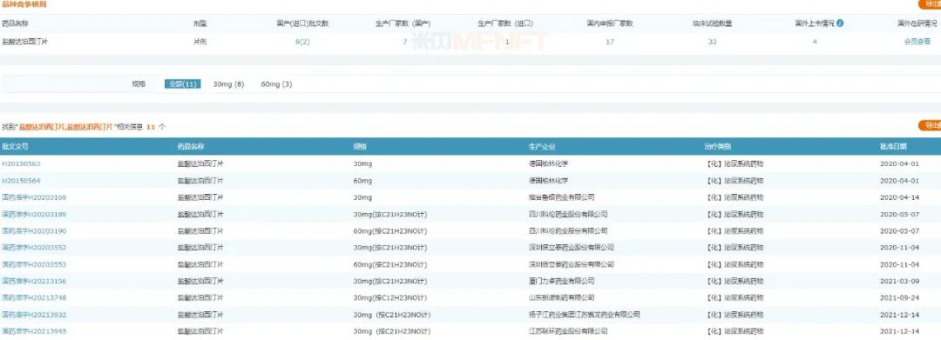Screen dimensions: 941x340
Task: Open domestic manufacturer count 7 link
Action: tap(404, 42)
